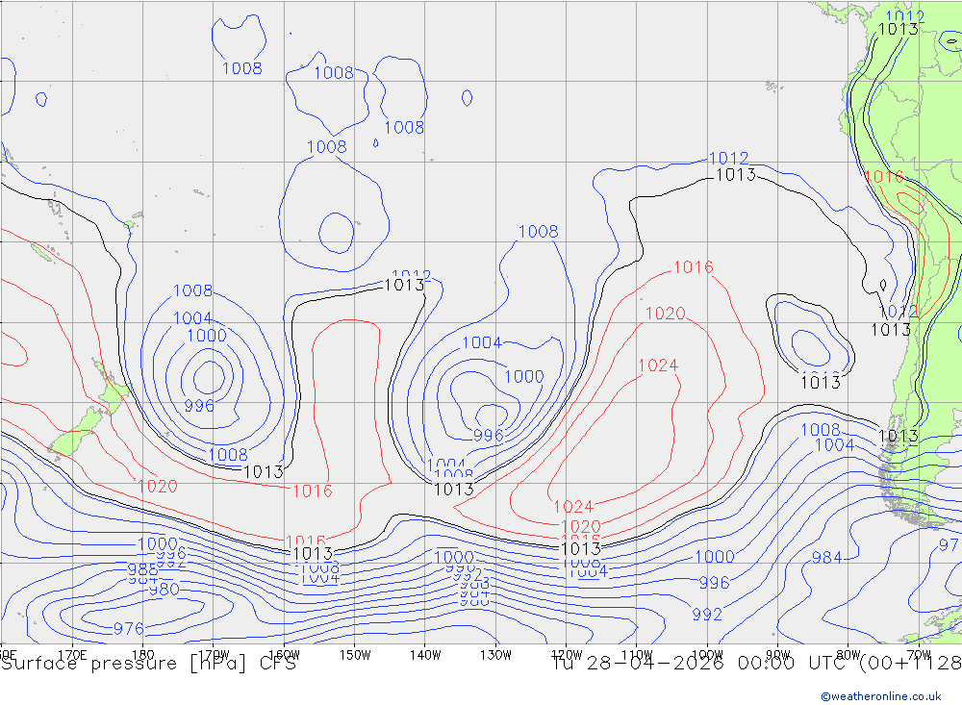Click the blue 1012 label above 1013 near 100W
The height and width of the screenshot is (705, 962).
(x=729, y=159)
